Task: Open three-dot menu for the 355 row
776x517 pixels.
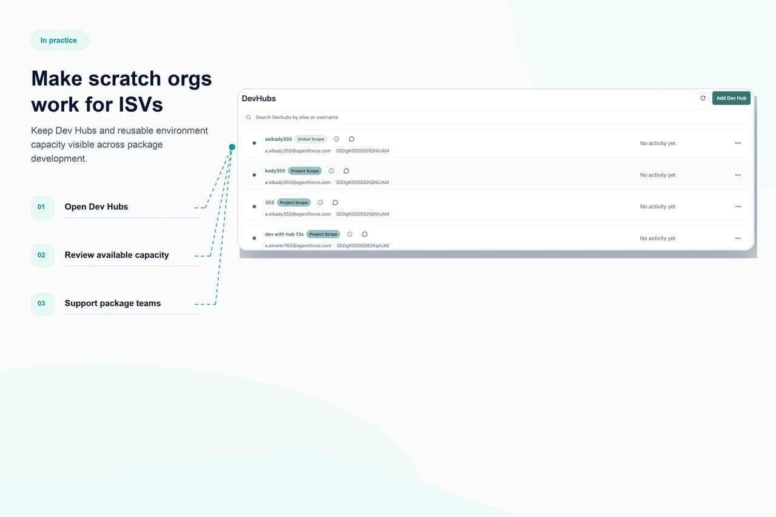Action: coord(738,207)
